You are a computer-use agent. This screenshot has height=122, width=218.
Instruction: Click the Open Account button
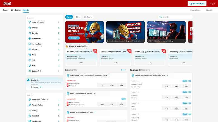click(x=197, y=4)
